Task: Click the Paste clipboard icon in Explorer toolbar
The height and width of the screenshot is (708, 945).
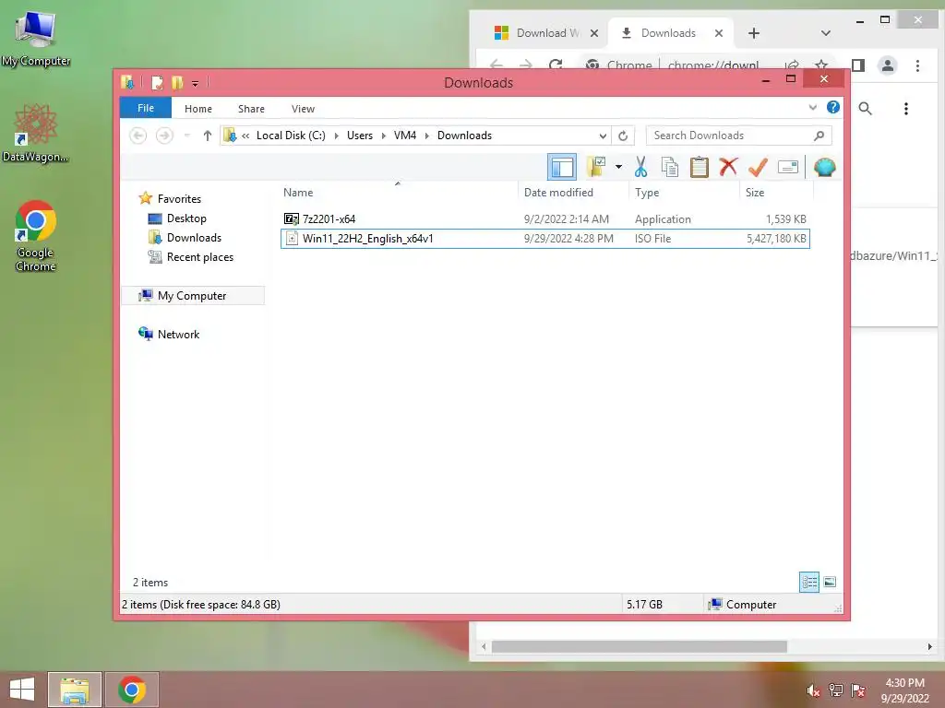Action: [x=699, y=168]
